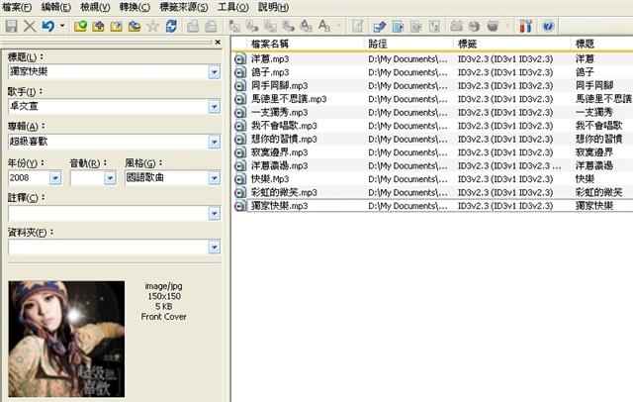Click the help question mark icon
The width and height of the screenshot is (633, 402).
[548, 25]
